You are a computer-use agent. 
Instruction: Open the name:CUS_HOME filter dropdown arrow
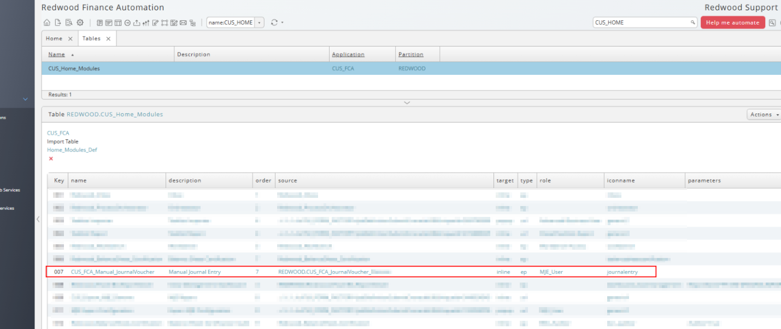(x=259, y=22)
